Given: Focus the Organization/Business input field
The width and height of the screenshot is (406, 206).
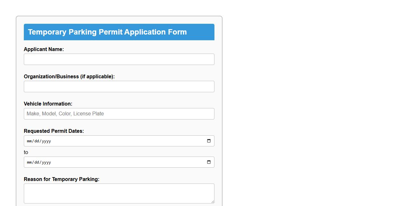Looking at the screenshot, I should 119,86.
